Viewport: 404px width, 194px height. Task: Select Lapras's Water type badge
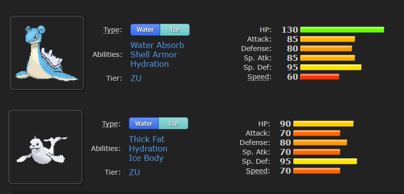click(145, 30)
